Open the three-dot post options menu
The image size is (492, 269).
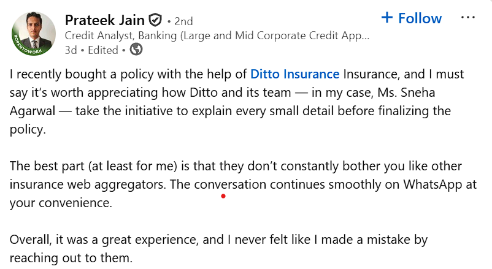pyautogui.click(x=467, y=18)
